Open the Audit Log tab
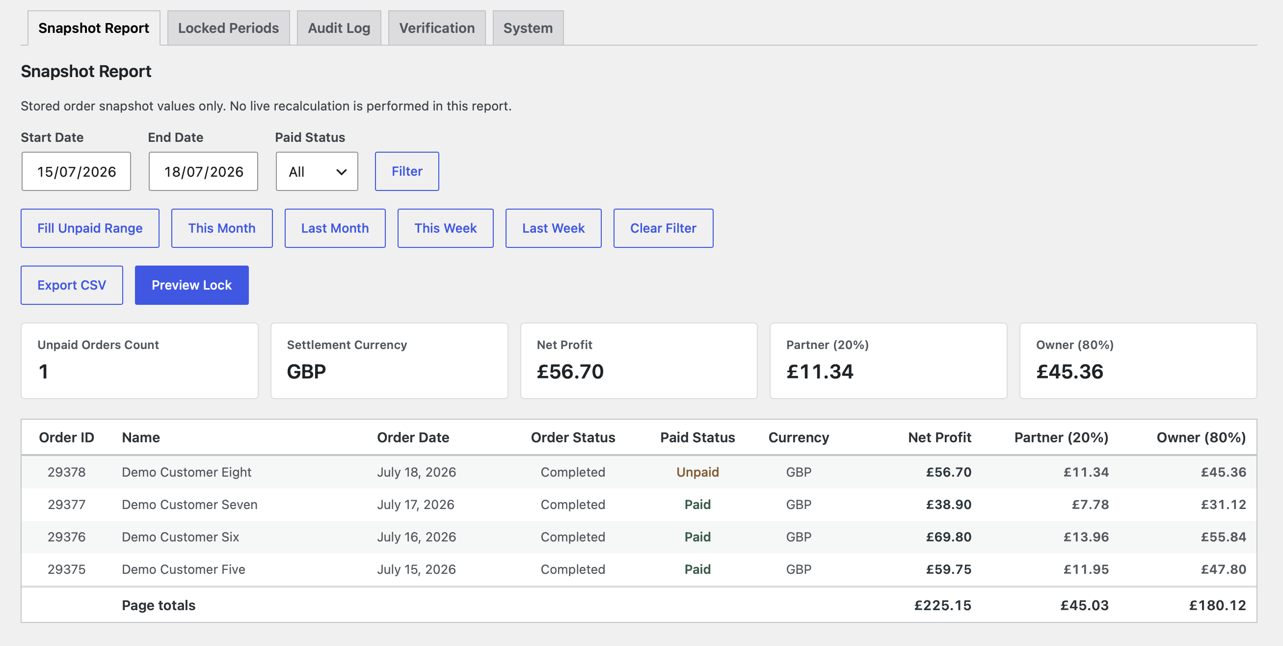This screenshot has width=1283, height=646. point(339,28)
